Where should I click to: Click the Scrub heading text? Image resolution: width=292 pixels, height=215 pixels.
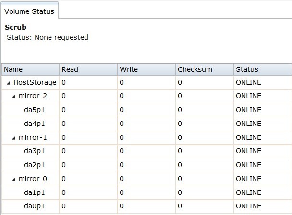tap(16, 27)
